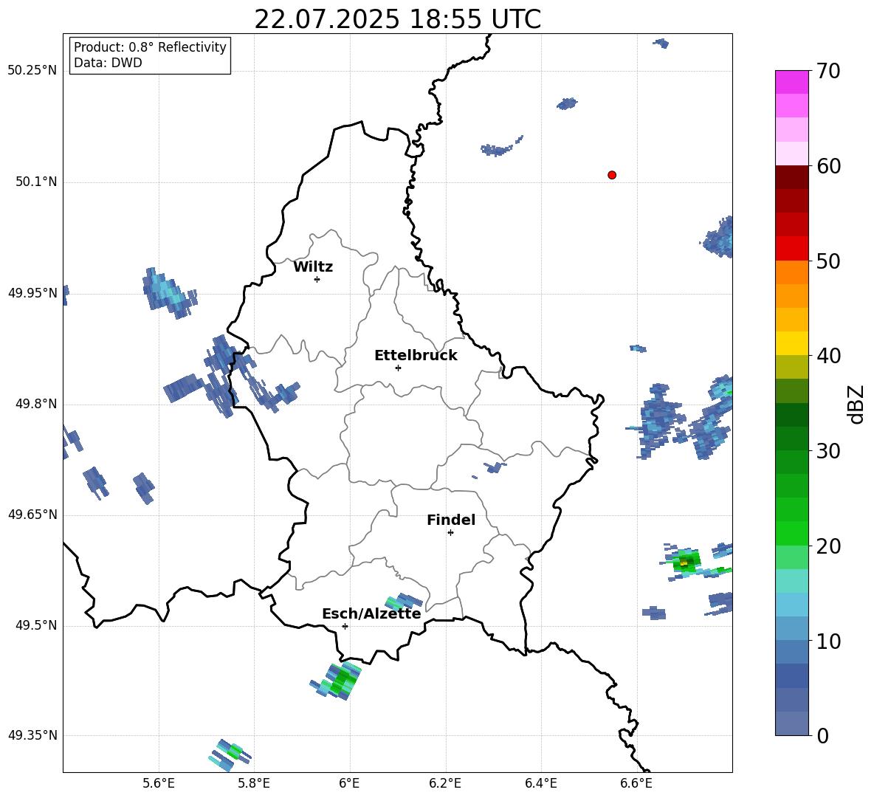Click the 50.25°N latitude label

32,71
